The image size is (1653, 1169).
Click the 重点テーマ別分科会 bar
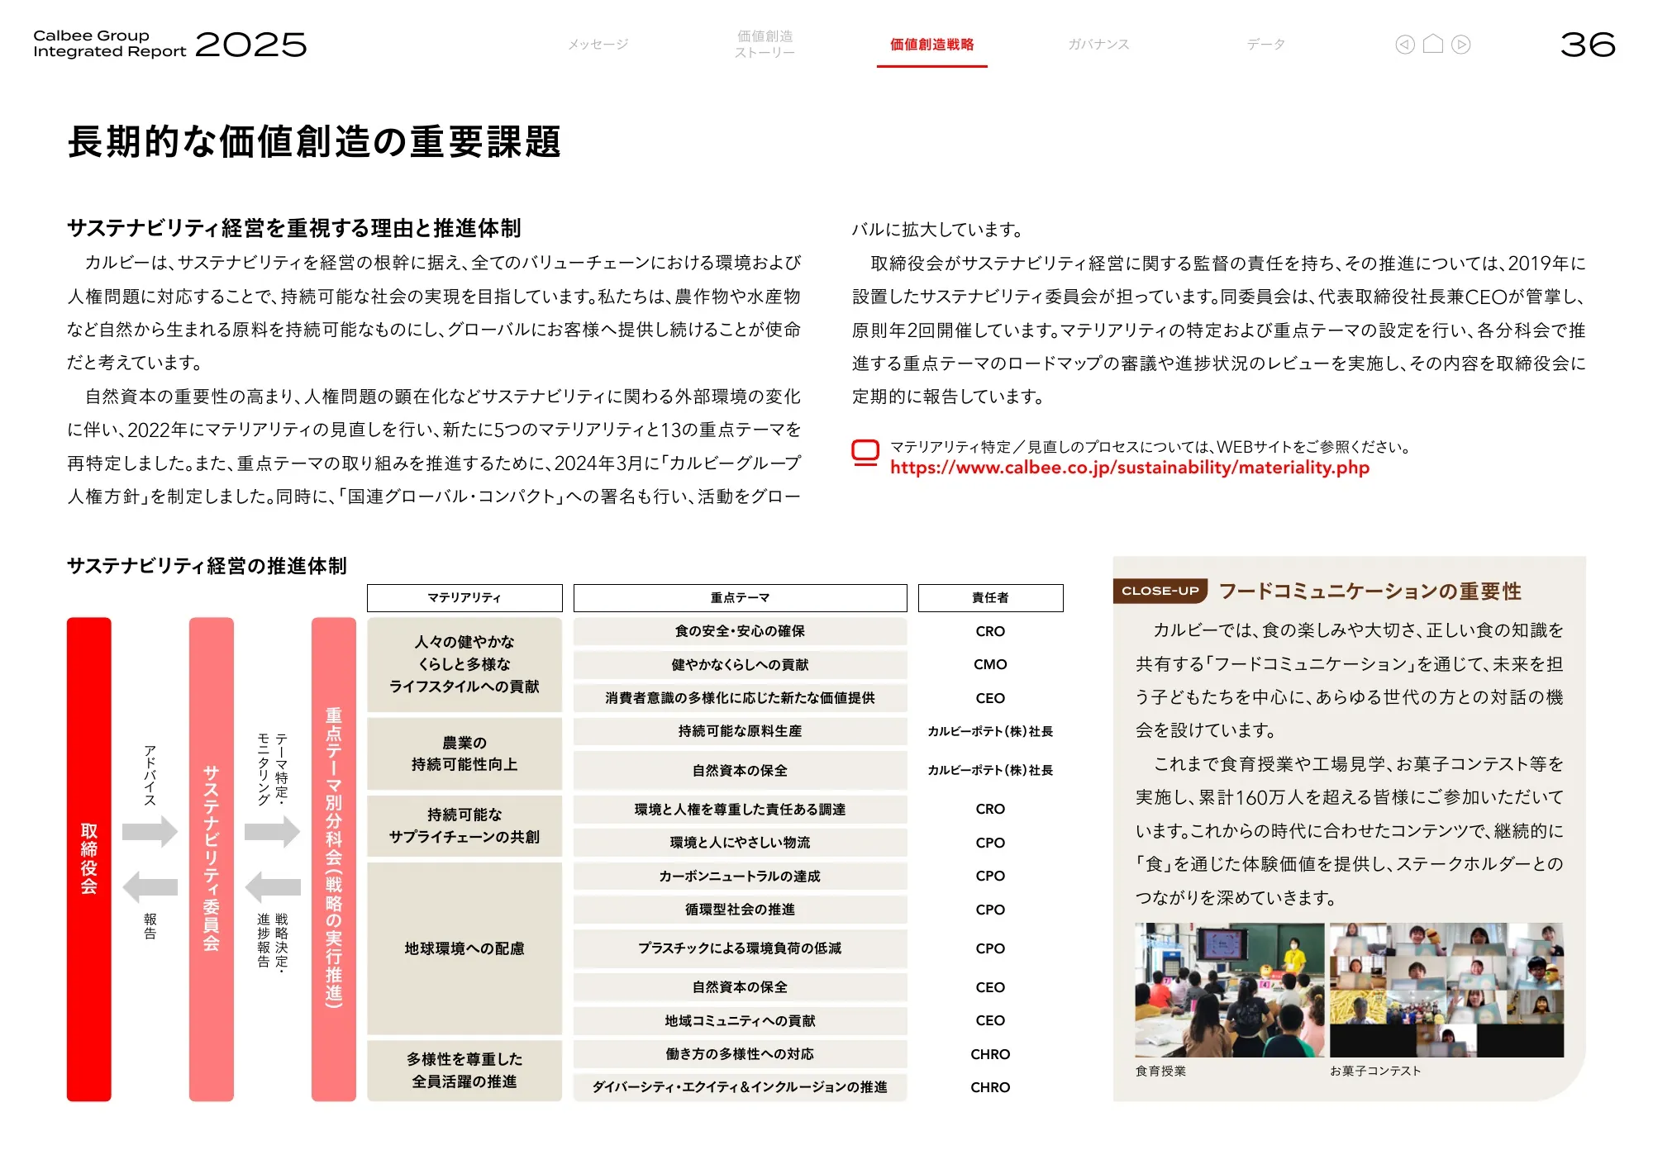[x=333, y=859]
